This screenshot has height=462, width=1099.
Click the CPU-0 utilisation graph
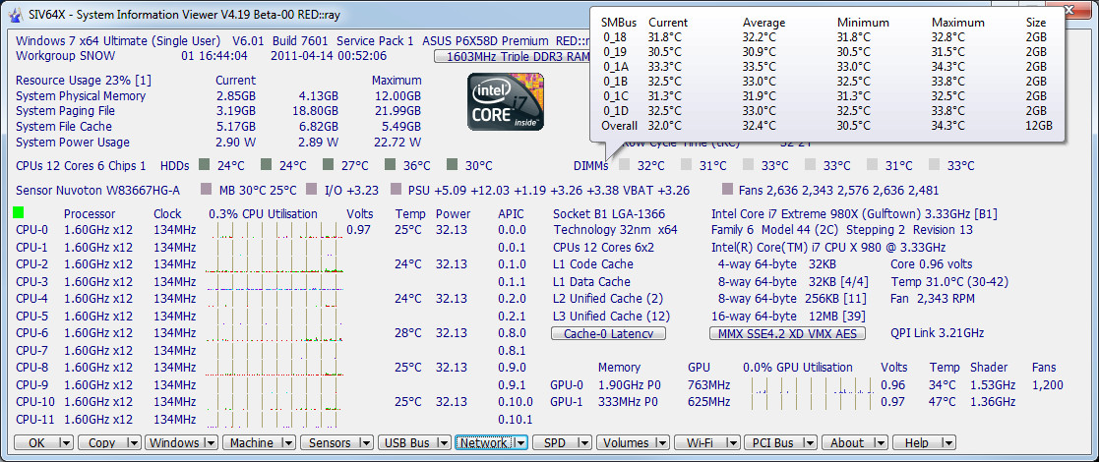pyautogui.click(x=275, y=230)
